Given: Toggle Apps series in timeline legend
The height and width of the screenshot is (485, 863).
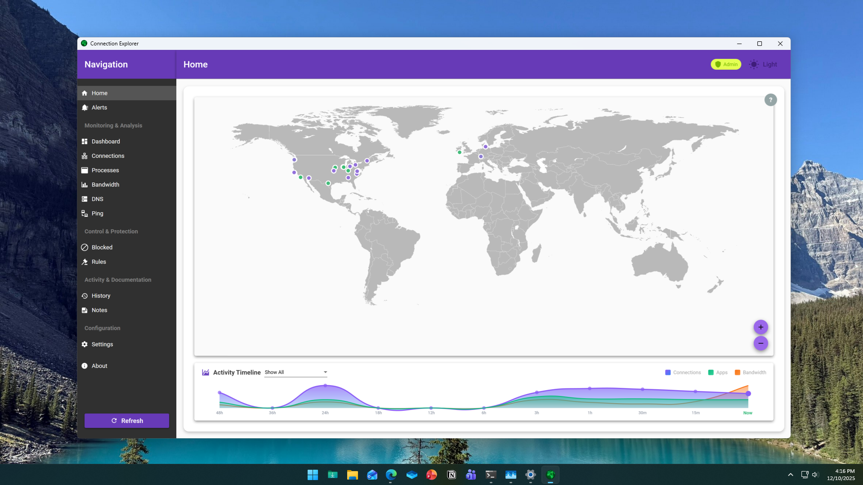Looking at the screenshot, I should [718, 373].
